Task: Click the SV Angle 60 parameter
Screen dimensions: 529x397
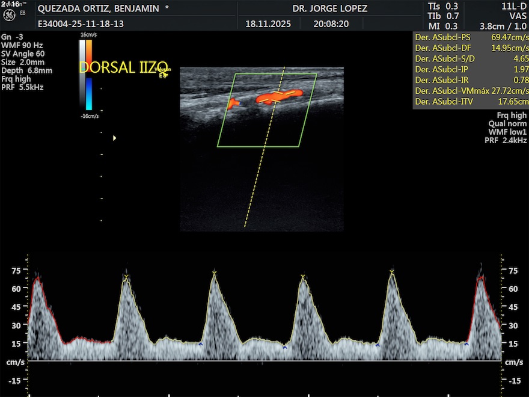Action: click(x=22, y=54)
